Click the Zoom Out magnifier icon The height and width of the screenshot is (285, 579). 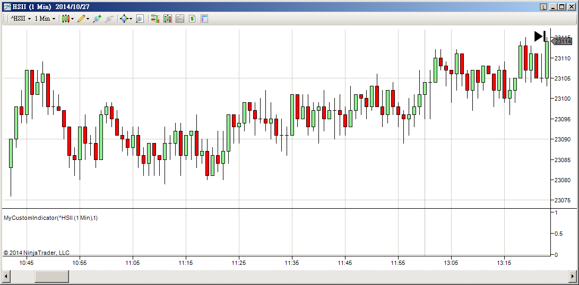[x=109, y=19]
